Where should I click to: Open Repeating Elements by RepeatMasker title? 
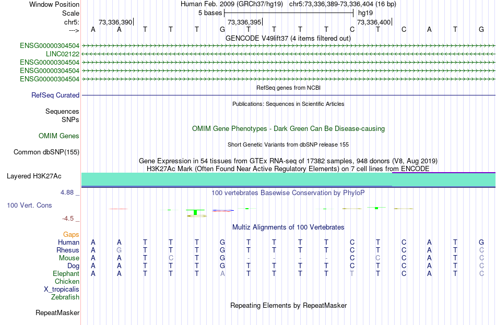tap(288, 306)
